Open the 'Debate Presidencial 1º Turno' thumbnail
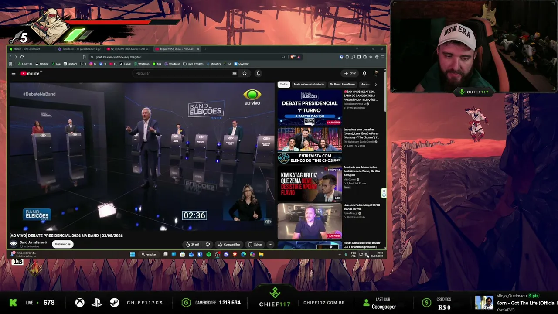558x314 pixels. click(310, 108)
